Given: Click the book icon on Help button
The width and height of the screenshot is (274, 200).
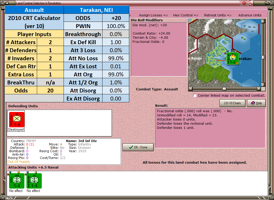Looking at the screenshot, I should coord(253,103).
